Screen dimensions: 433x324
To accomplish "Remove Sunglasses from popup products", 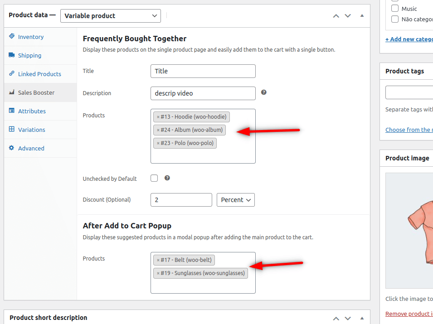I will click(x=158, y=273).
